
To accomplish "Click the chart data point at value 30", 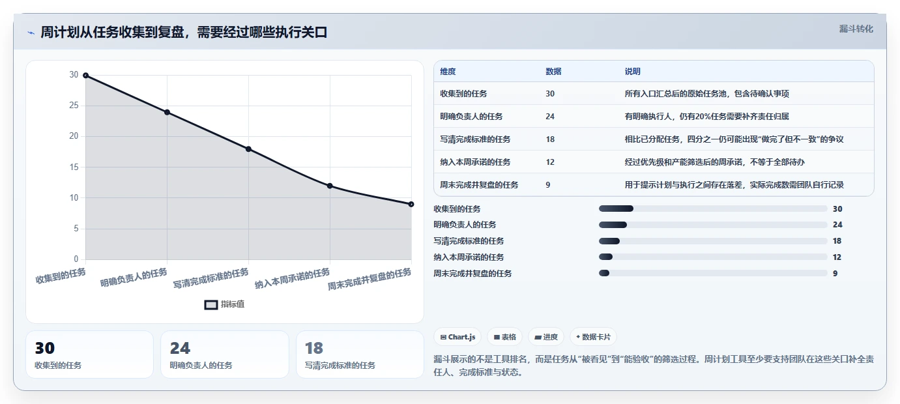I will pyautogui.click(x=85, y=76).
